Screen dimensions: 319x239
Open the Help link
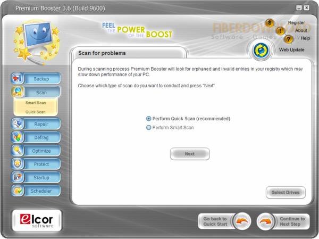305,38
